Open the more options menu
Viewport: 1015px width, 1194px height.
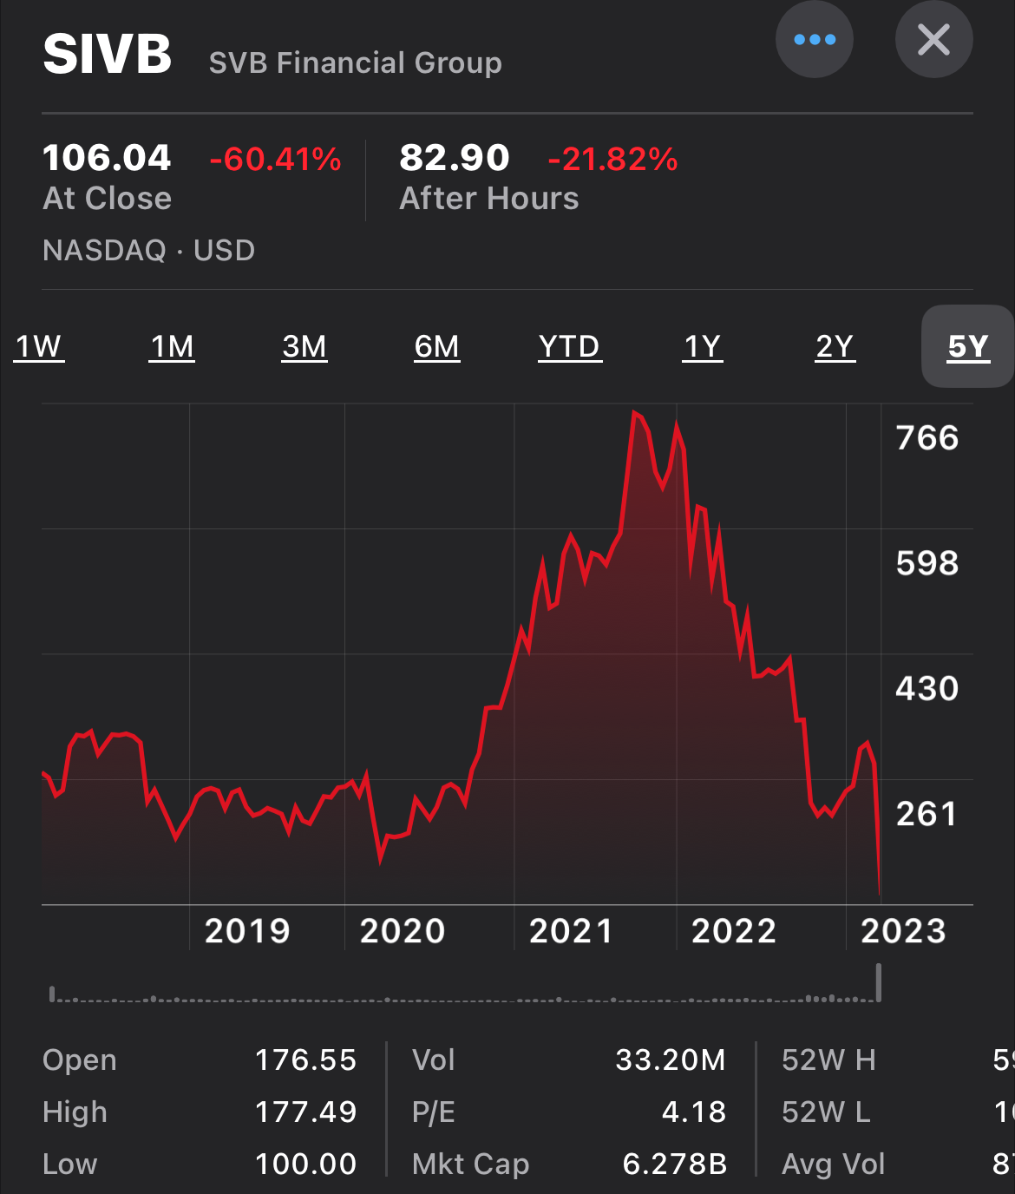pos(814,39)
